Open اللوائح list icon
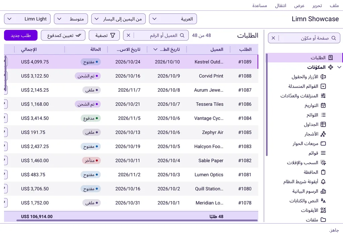Screen dimensions: 343x235 point(323,115)
